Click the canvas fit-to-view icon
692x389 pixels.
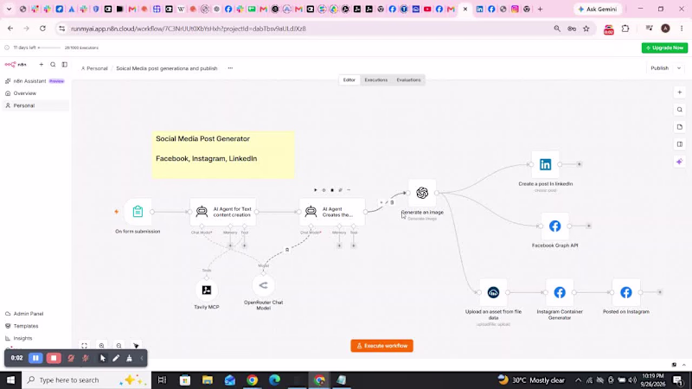(84, 346)
